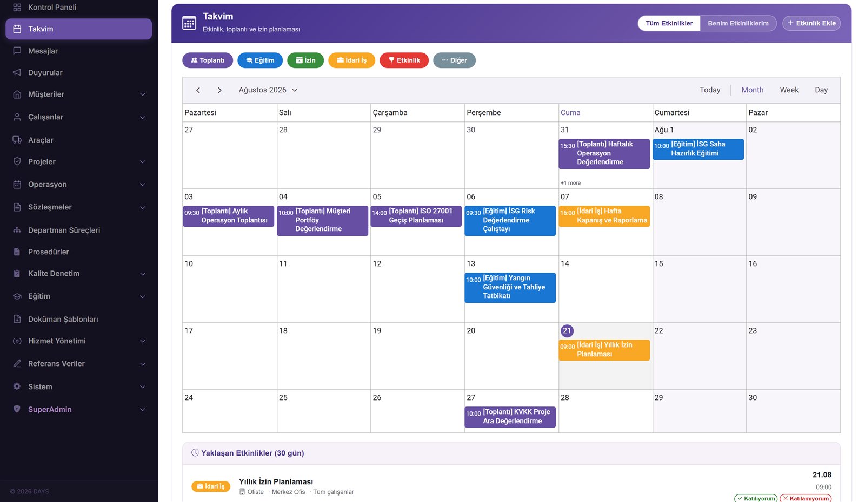Open the Ağustos 2026 month dropdown
The width and height of the screenshot is (865, 502).
click(268, 90)
